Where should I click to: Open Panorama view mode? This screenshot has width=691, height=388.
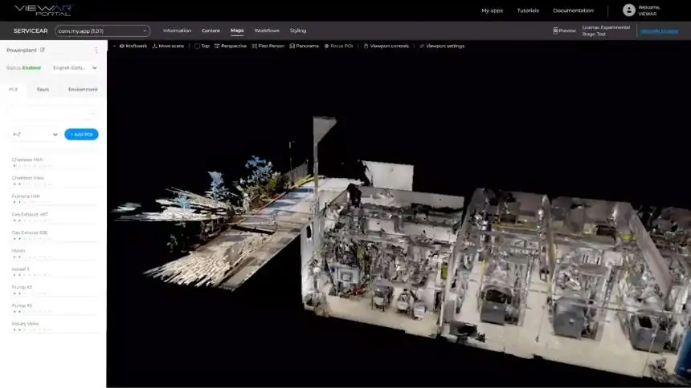coord(305,46)
